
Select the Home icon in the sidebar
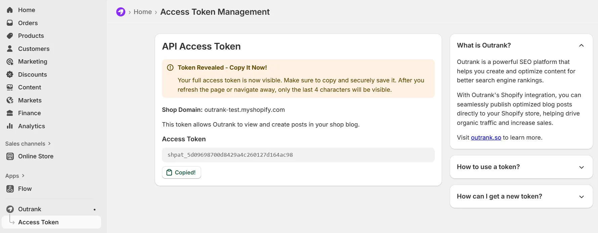[10, 10]
